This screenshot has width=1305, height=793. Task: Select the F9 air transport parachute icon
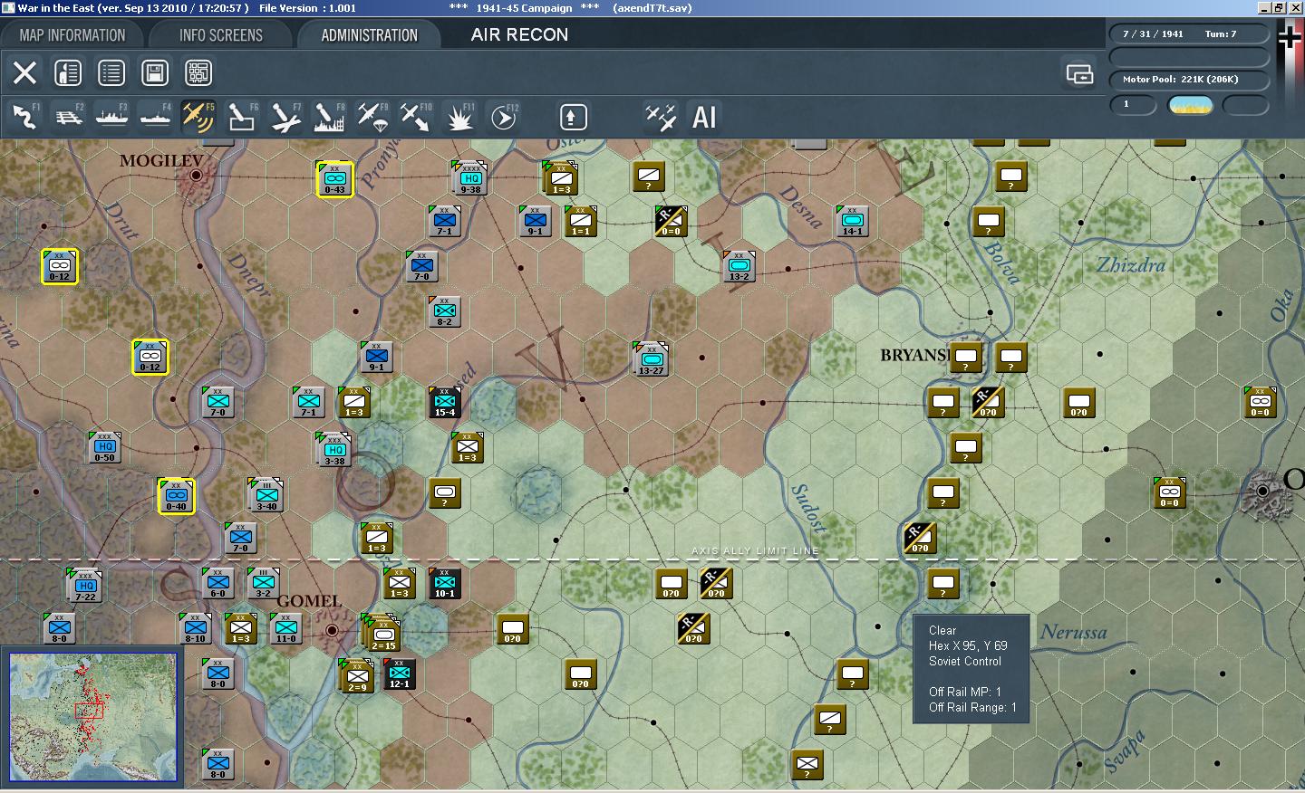pyautogui.click(x=372, y=117)
